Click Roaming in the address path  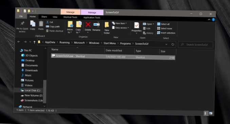click(64, 42)
